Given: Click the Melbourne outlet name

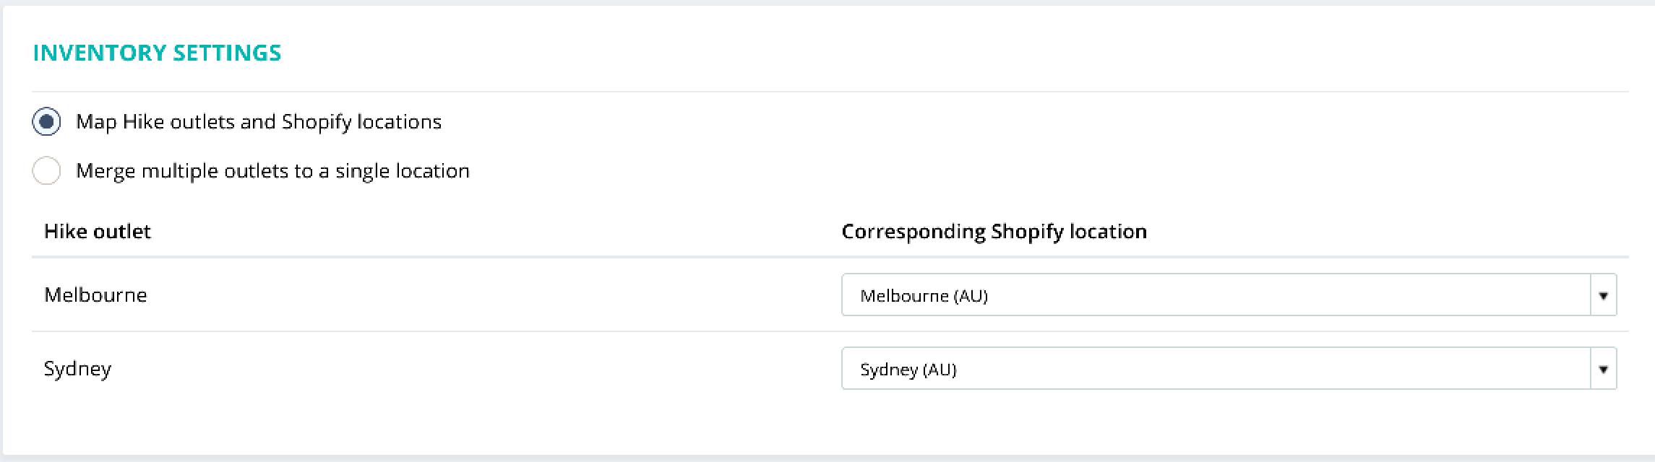Looking at the screenshot, I should click(x=95, y=295).
